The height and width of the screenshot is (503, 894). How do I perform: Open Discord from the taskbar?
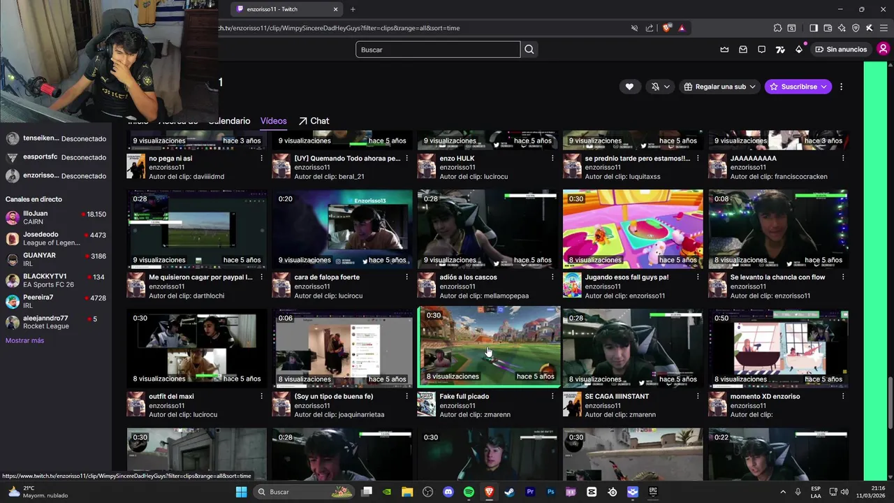pos(448,492)
